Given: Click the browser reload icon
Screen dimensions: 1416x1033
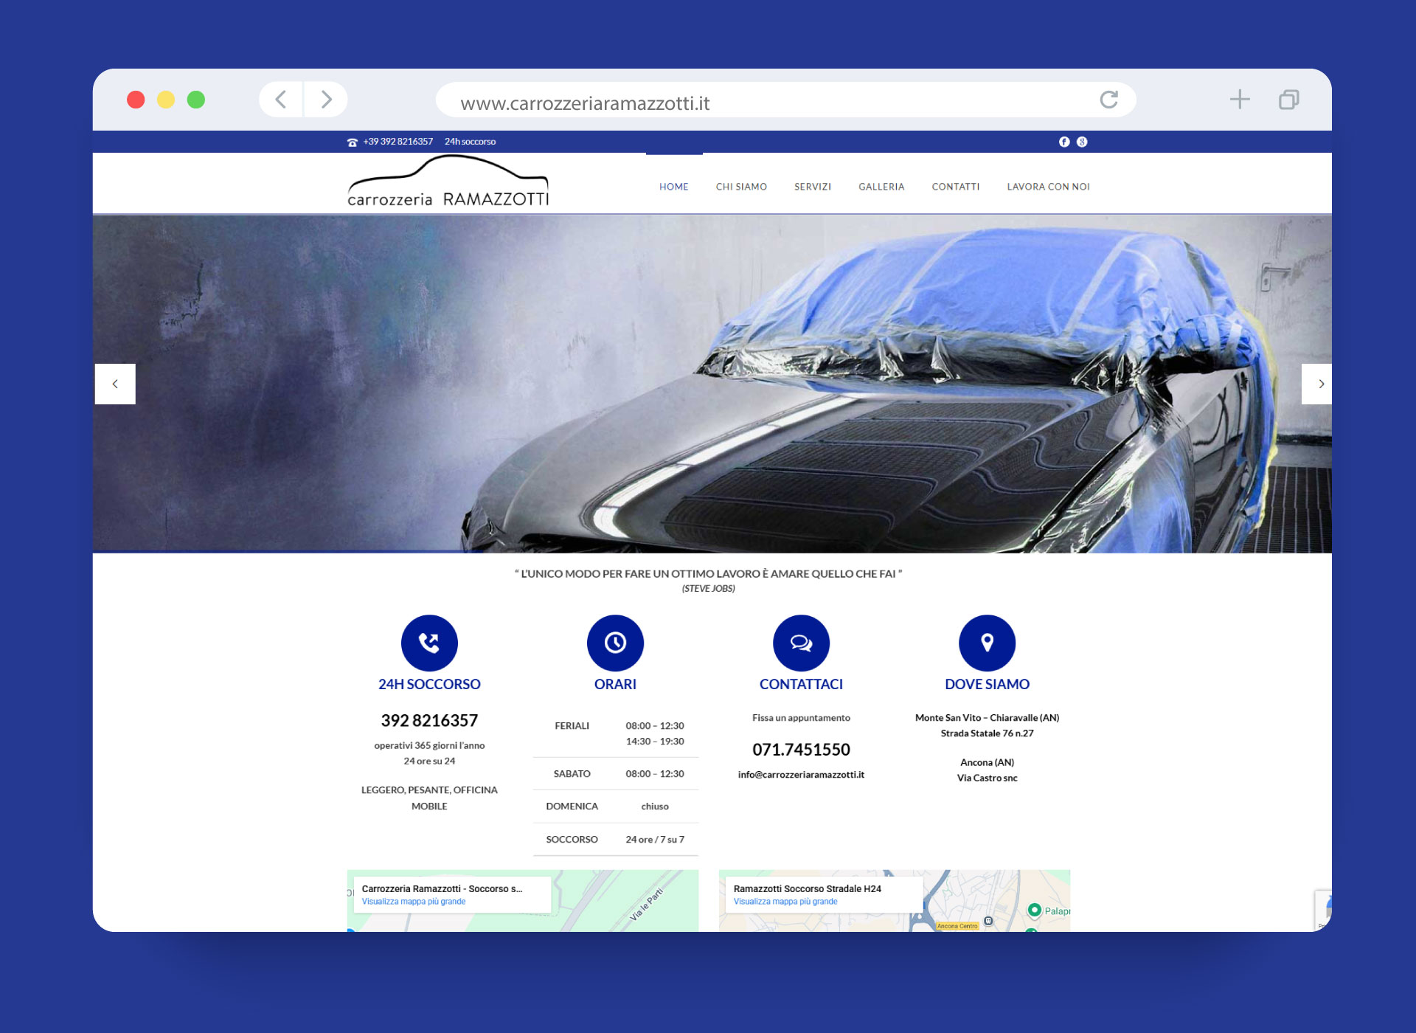Looking at the screenshot, I should click(x=1108, y=100).
